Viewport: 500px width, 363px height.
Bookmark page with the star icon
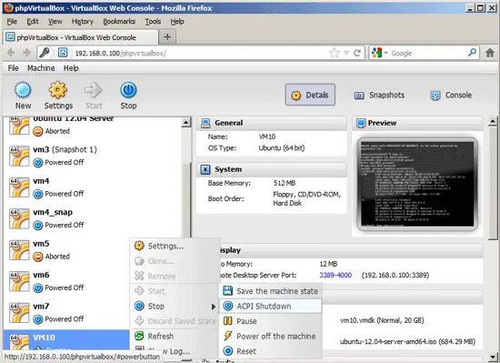tap(334, 53)
